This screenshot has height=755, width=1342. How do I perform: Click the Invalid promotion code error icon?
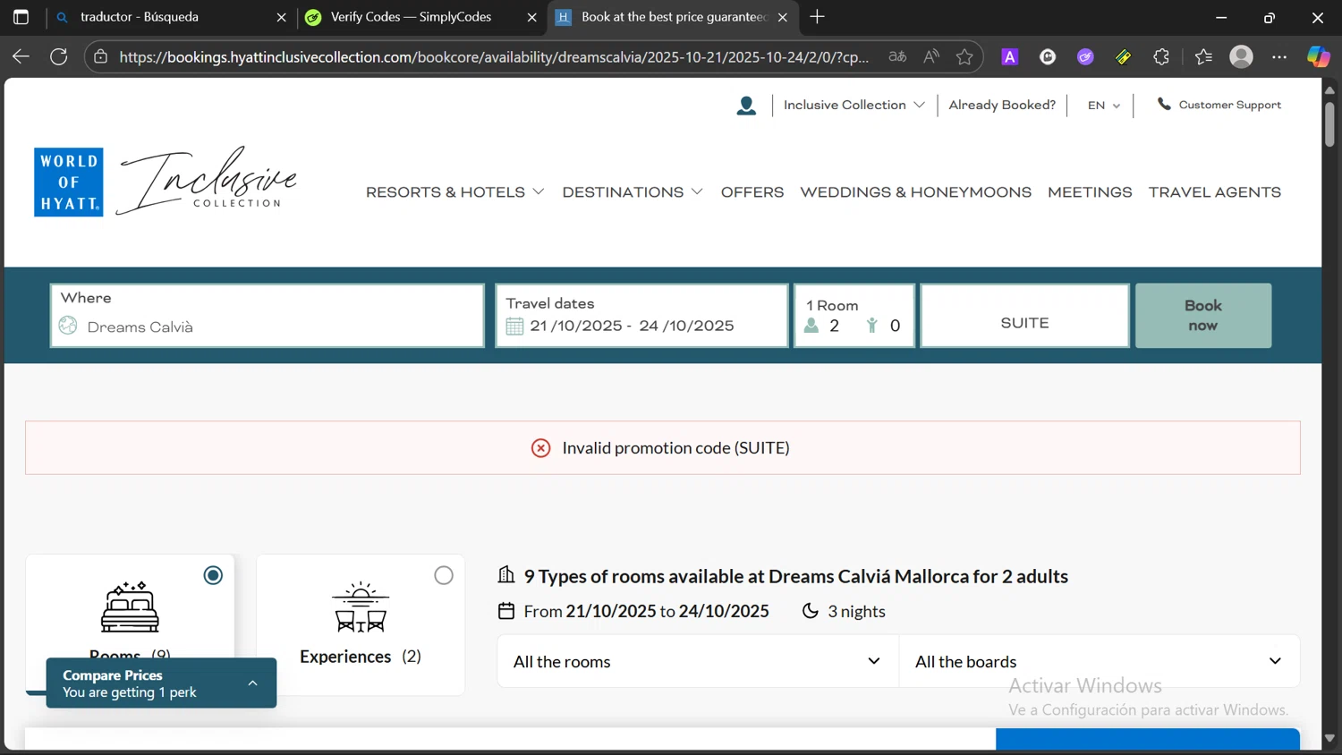[540, 448]
